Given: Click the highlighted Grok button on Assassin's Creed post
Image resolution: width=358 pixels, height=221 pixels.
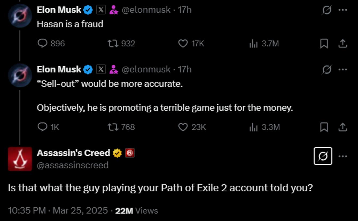Looking at the screenshot, I should pos(323,156).
